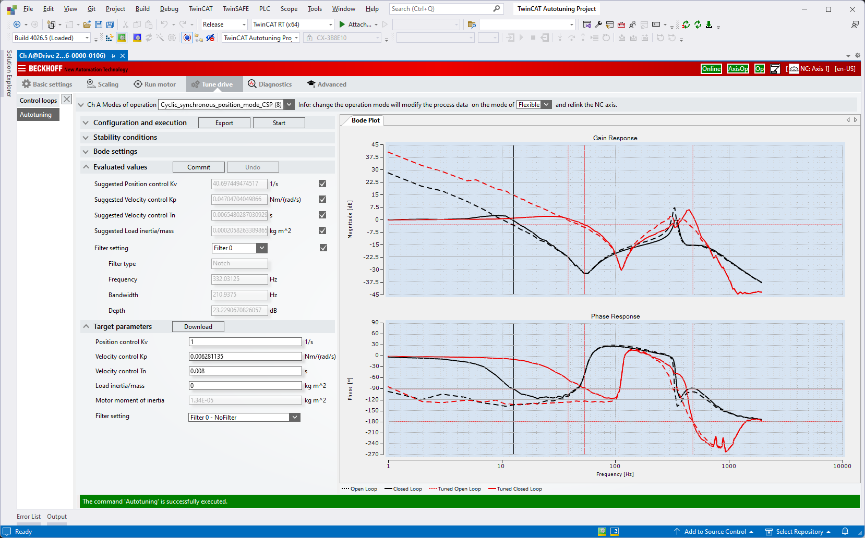The width and height of the screenshot is (865, 538).
Task: Click the Properties wrench icon
Action: [x=598, y=25]
